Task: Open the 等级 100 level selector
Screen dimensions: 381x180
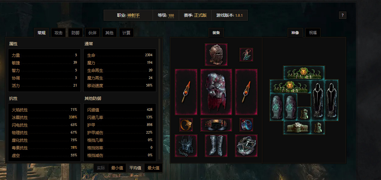Action: pos(166,15)
